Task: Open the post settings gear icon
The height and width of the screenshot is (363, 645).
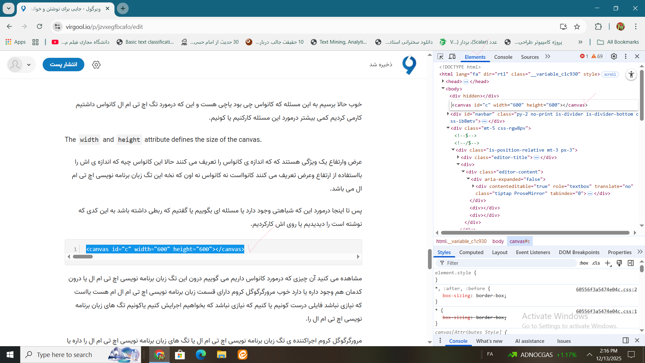Action: (x=96, y=65)
